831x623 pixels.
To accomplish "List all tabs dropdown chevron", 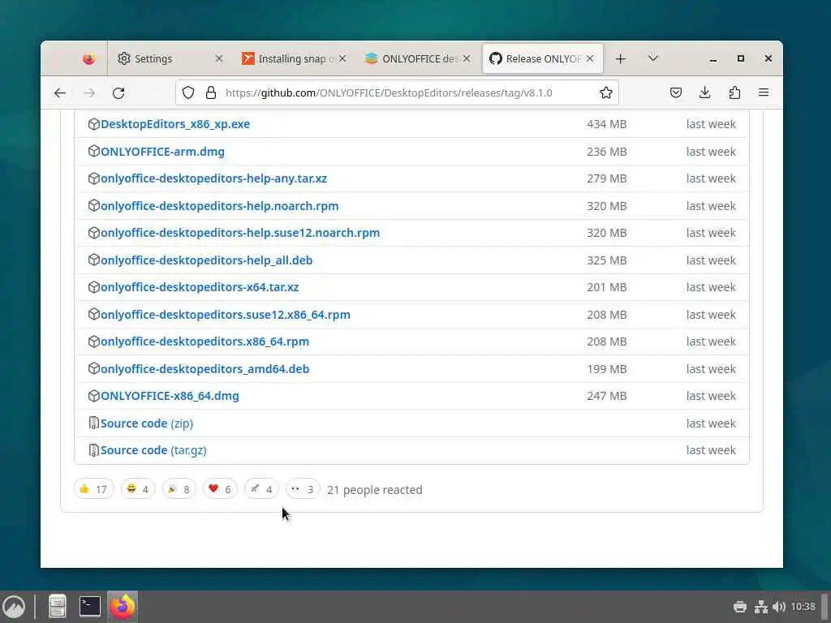I will tap(653, 58).
